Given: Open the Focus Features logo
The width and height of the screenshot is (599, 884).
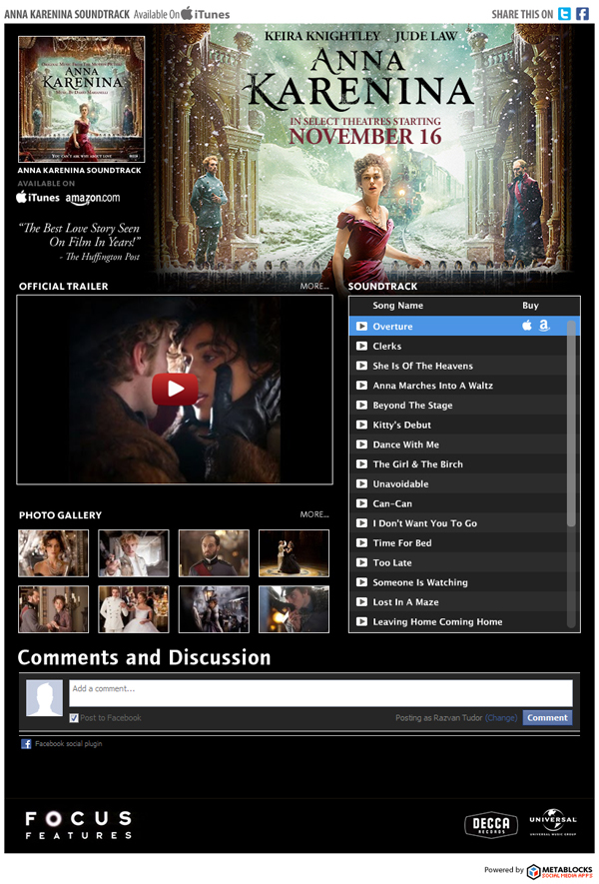Looking at the screenshot, I should point(78,825).
